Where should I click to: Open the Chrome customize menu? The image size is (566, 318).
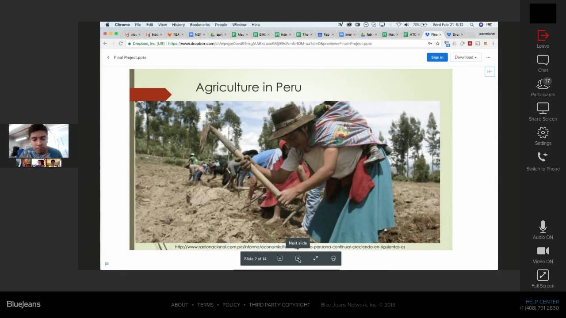[493, 44]
